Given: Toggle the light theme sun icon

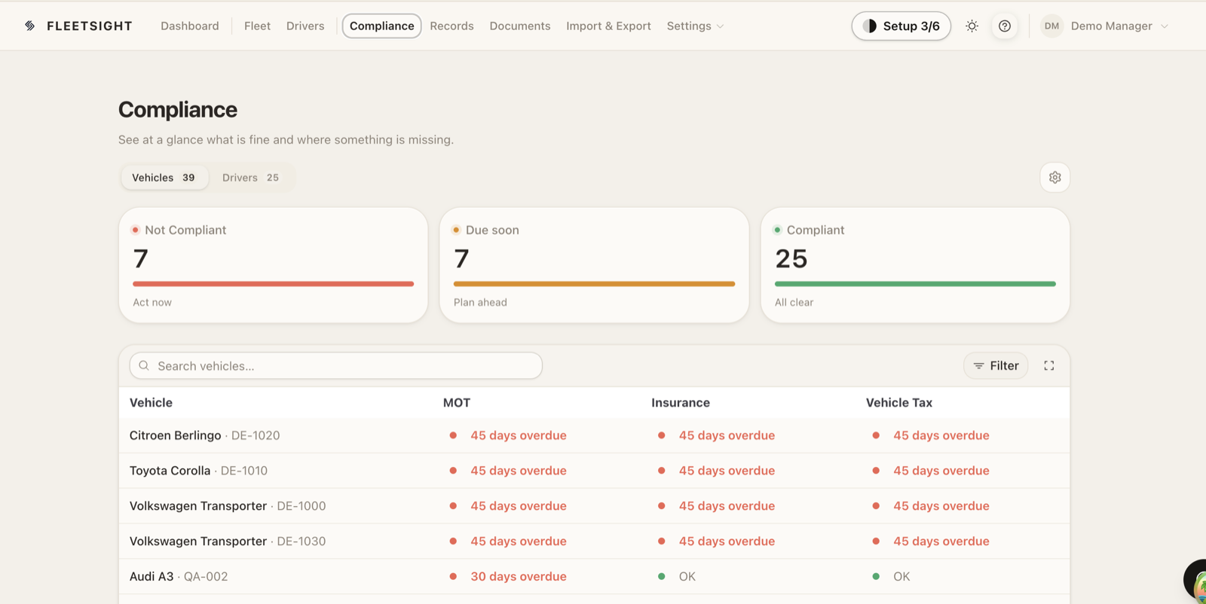Looking at the screenshot, I should [x=972, y=26].
